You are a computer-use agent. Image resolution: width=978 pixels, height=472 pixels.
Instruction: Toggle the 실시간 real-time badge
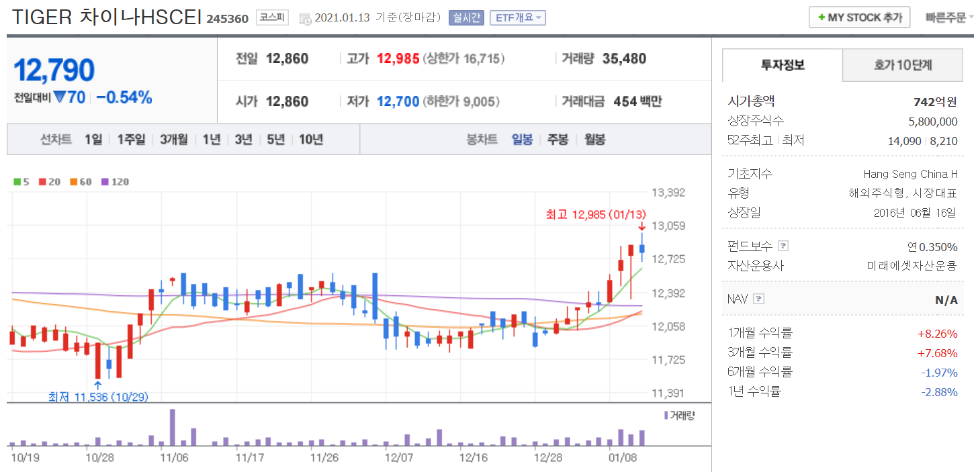tap(466, 18)
